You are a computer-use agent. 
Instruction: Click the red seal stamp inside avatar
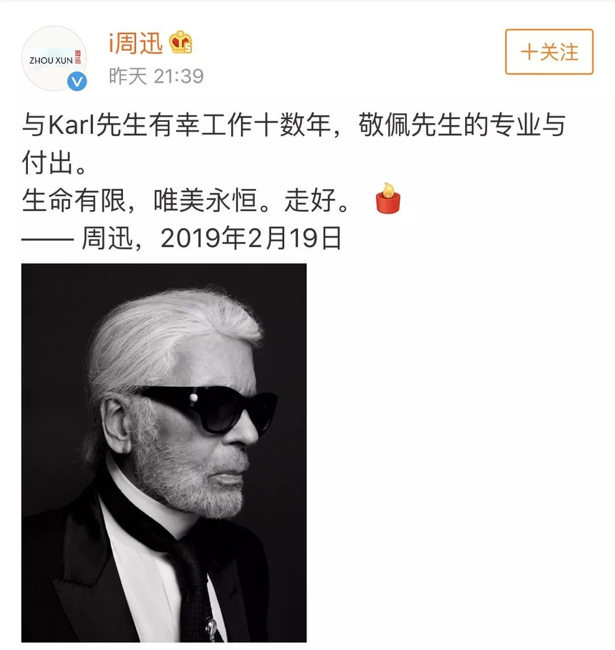click(78, 57)
